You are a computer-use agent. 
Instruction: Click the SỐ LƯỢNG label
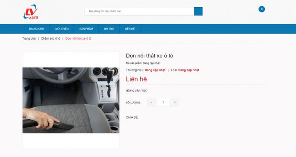tap(133, 103)
